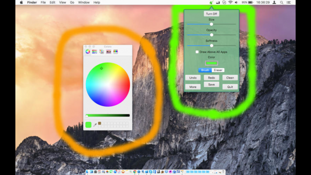Select the Brush mode
The width and height of the screenshot is (311, 175).
[x=205, y=70]
